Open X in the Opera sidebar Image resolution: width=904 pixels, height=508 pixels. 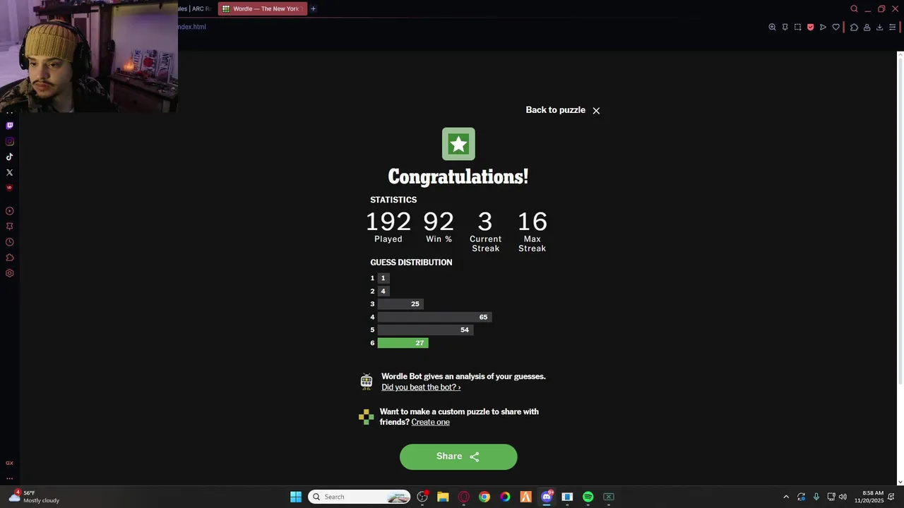9,172
